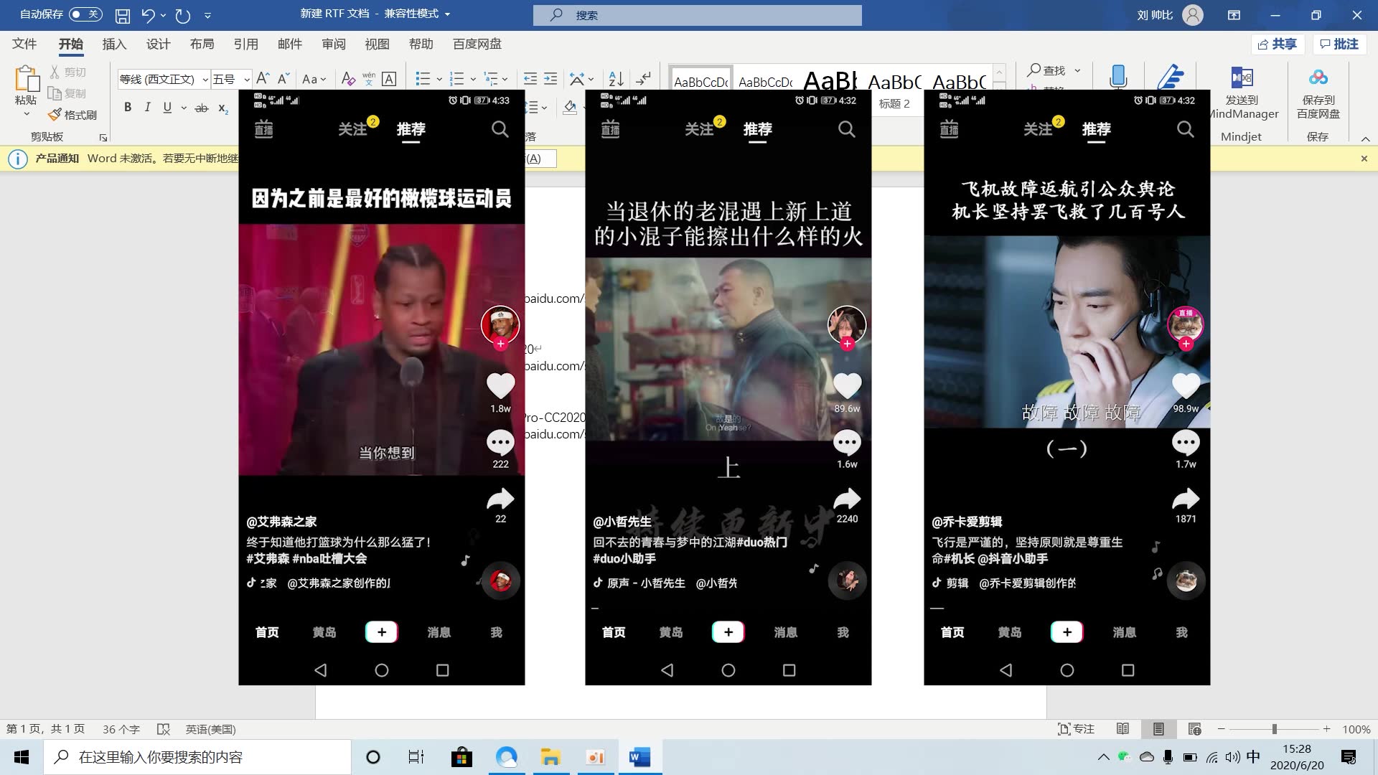The width and height of the screenshot is (1378, 775).
Task: Clear all formatting eraser icon
Action: (x=349, y=78)
